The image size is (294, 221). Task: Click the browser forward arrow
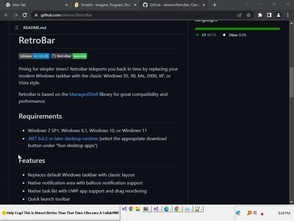[x=16, y=15]
